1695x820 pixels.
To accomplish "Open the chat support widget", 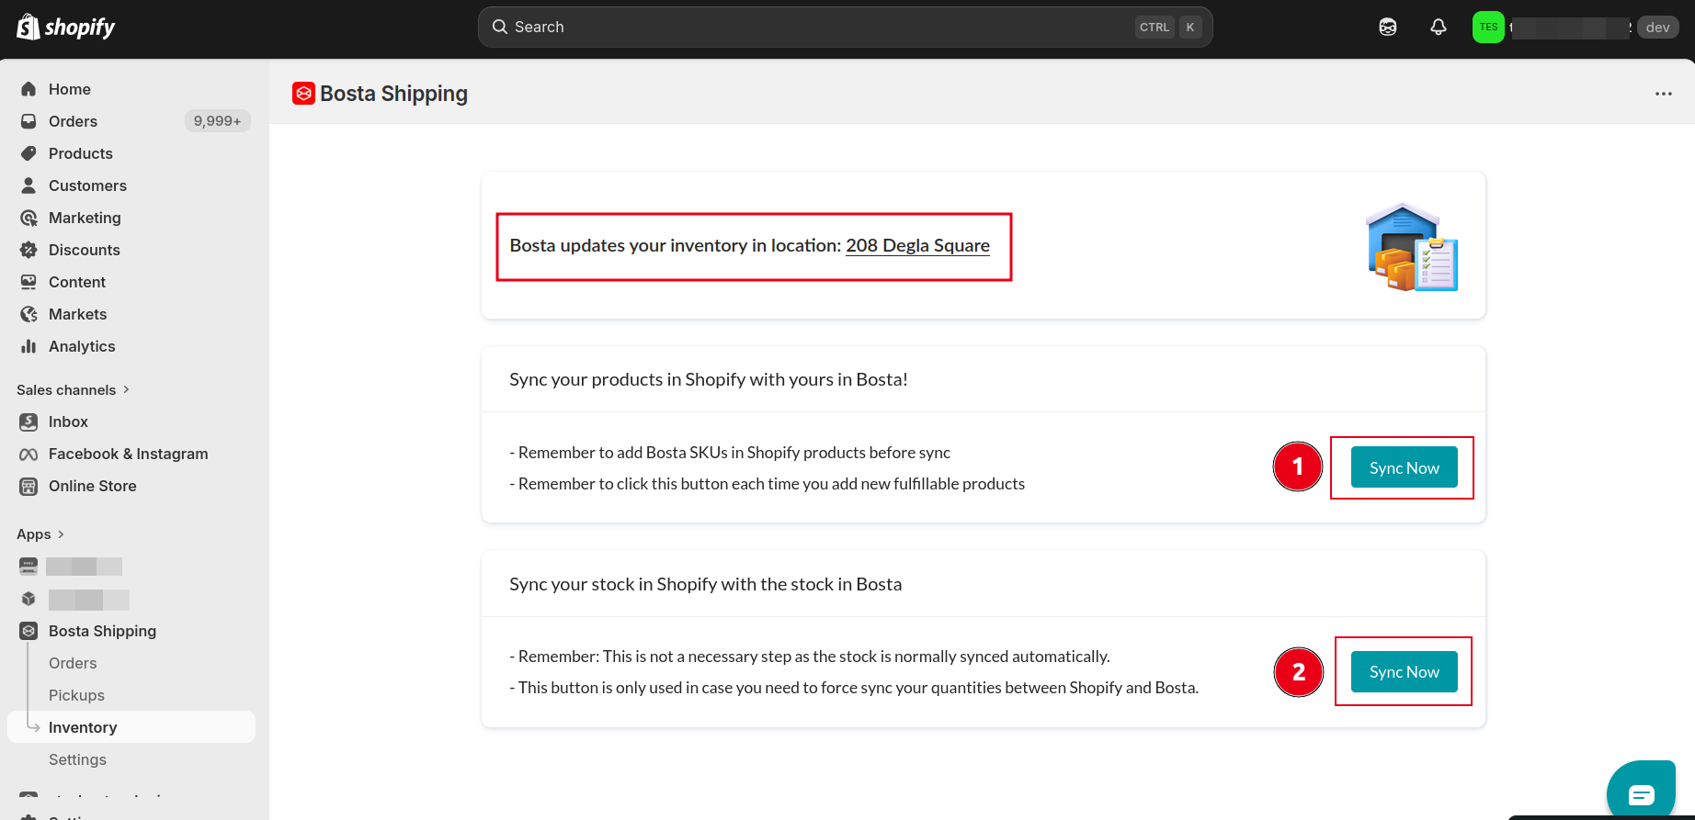I will pyautogui.click(x=1641, y=792).
